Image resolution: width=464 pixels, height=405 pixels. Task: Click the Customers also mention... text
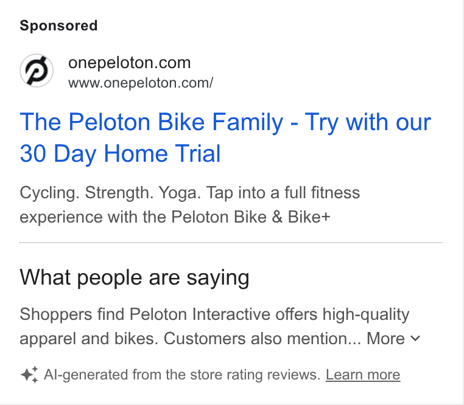[262, 339]
